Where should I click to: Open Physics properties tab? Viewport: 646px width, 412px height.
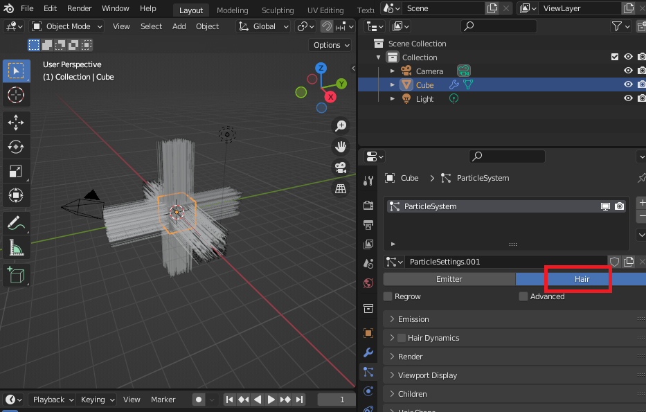(368, 391)
